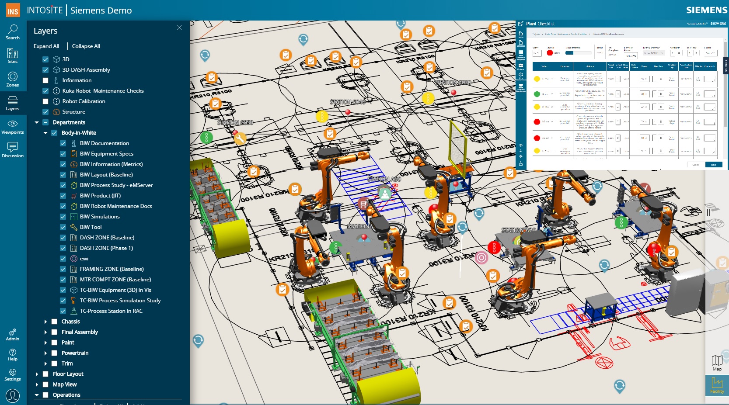Image resolution: width=729 pixels, height=405 pixels.
Task: Switch to Facility view button
Action: coord(717,386)
